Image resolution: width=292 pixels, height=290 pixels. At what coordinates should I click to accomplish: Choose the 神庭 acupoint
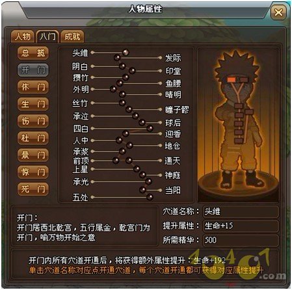(x=172, y=175)
